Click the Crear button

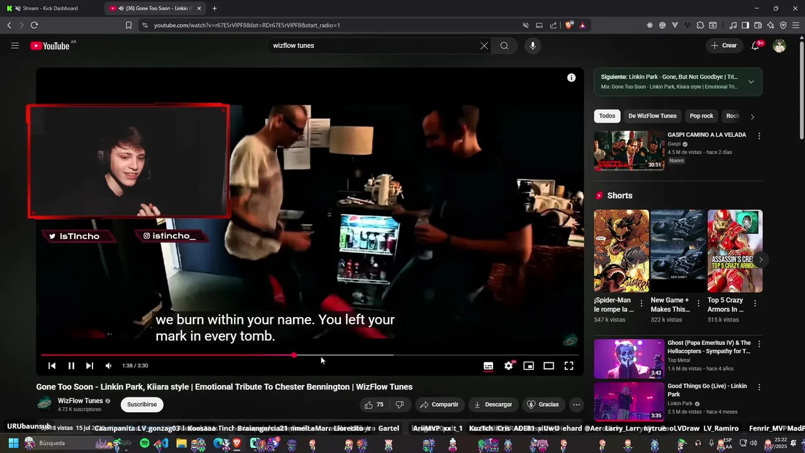tap(724, 45)
